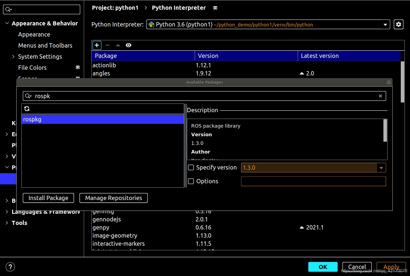Open the version 1.3.0 dropdown arrow
Screen dimensions: 410x276
(x=381, y=168)
